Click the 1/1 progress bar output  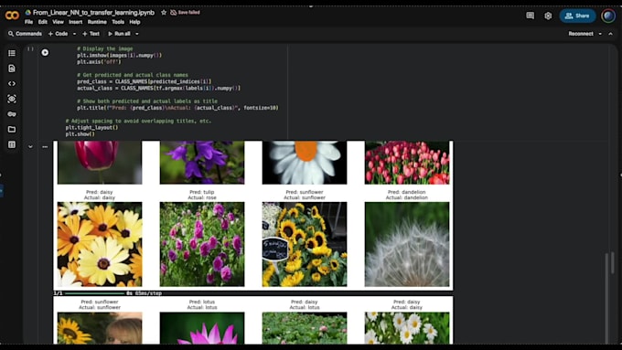click(x=108, y=293)
